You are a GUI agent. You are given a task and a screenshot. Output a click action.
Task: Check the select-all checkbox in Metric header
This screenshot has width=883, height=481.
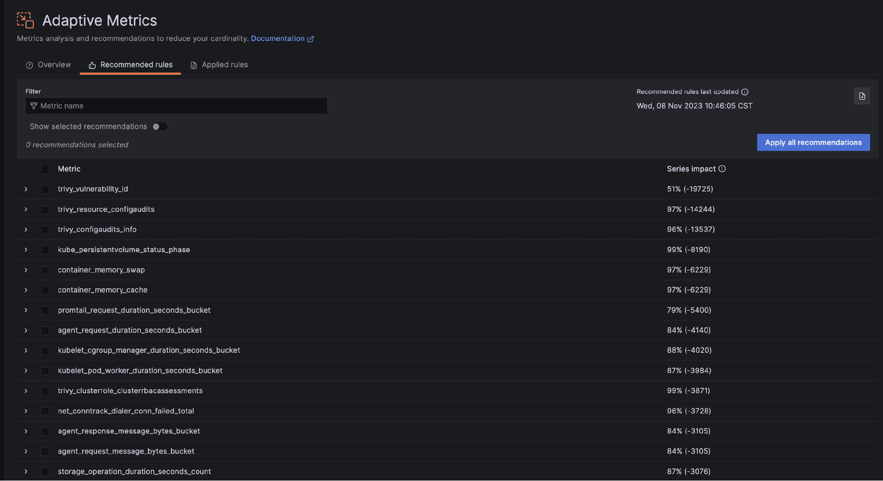point(45,169)
